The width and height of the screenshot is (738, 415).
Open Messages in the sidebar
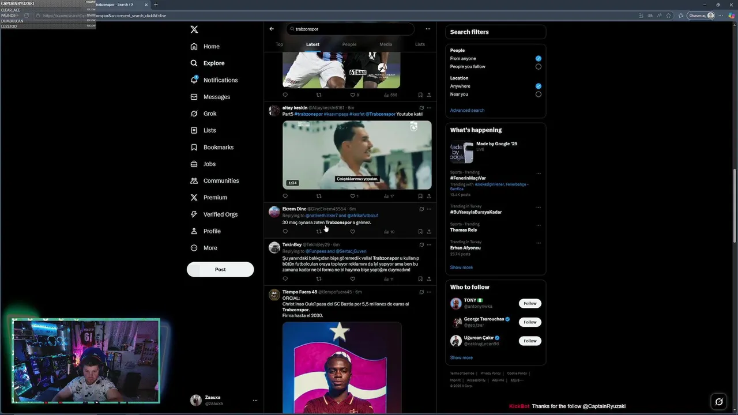[x=210, y=97]
